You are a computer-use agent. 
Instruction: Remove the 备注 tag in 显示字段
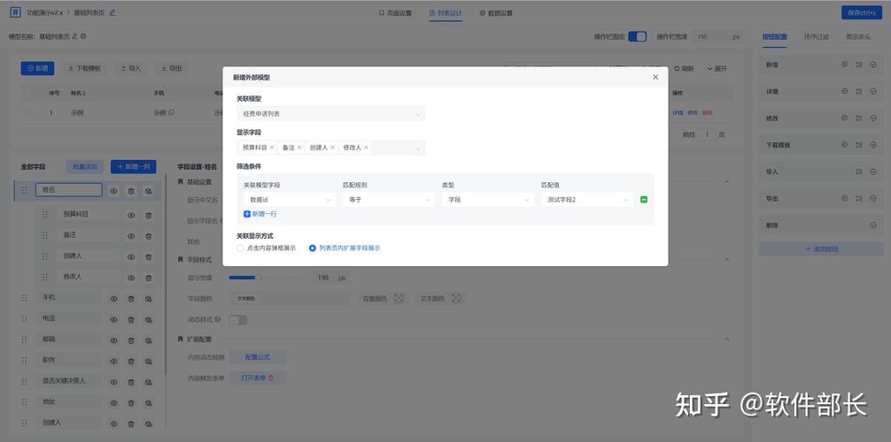299,148
